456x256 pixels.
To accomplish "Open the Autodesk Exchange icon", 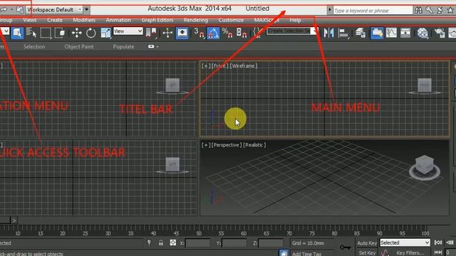I will tap(440, 10).
